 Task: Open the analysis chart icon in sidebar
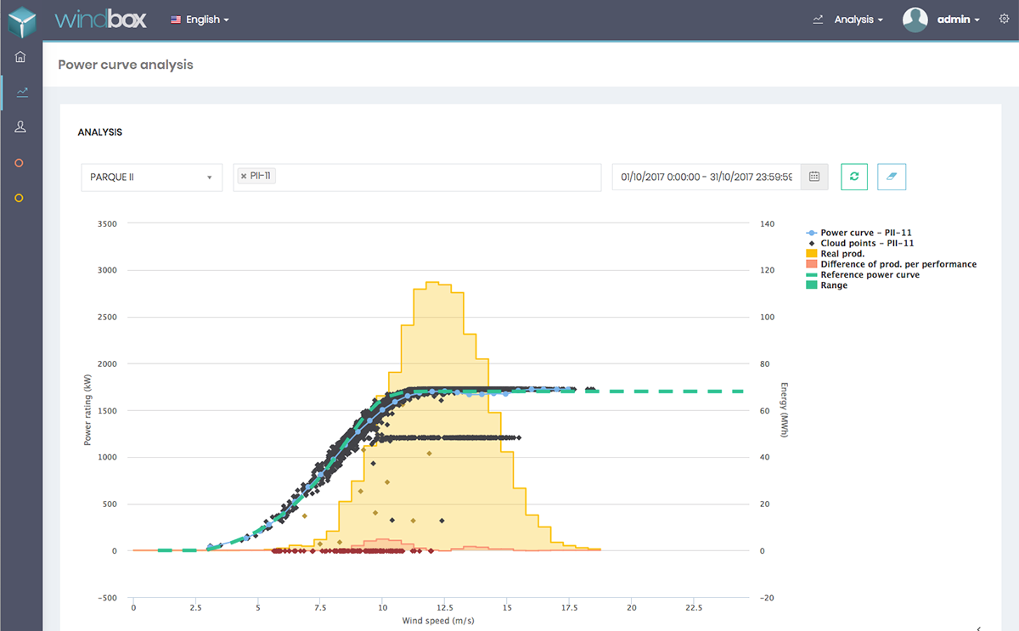20,92
